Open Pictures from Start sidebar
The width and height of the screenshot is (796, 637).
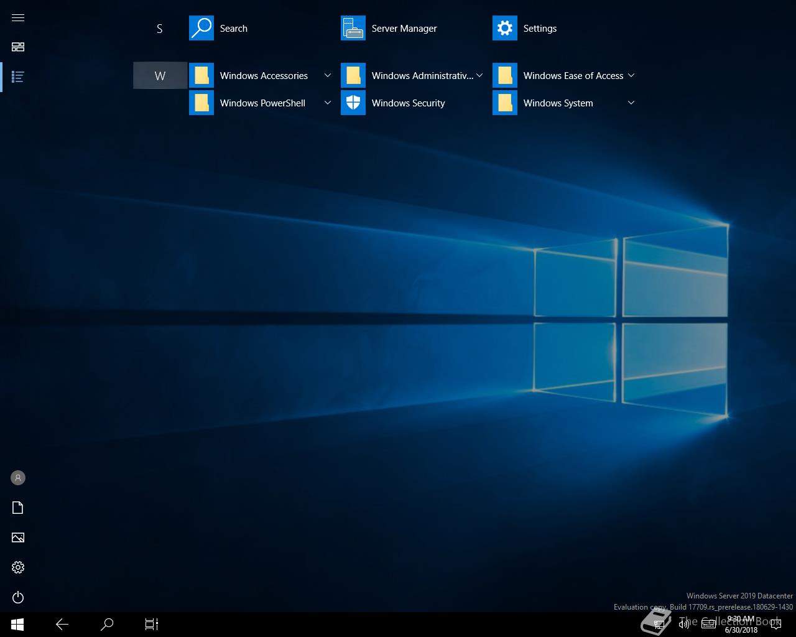point(18,537)
